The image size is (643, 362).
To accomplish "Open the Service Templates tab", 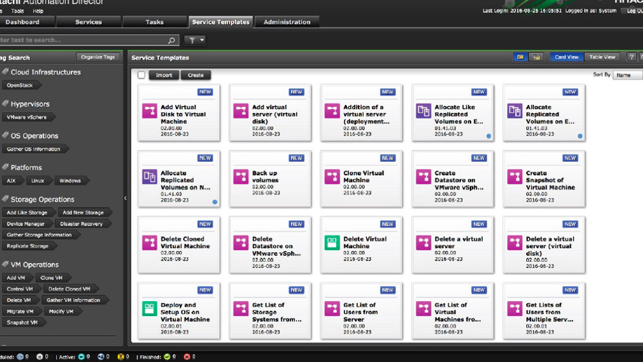I will 221,22.
